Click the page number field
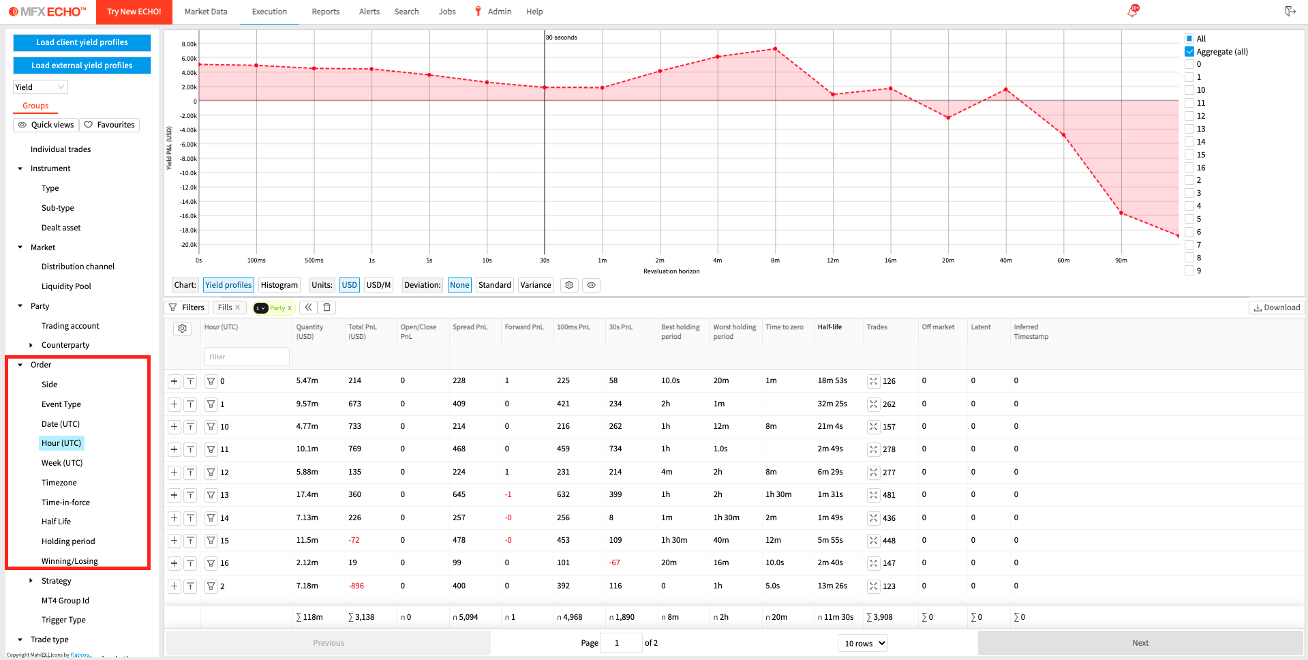This screenshot has height=660, width=1308. (621, 643)
